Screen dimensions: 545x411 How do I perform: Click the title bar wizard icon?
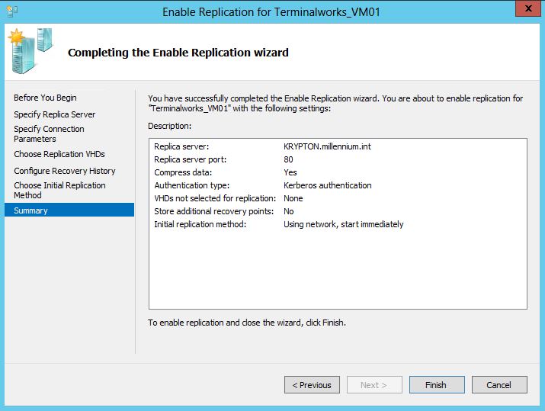tap(12, 11)
